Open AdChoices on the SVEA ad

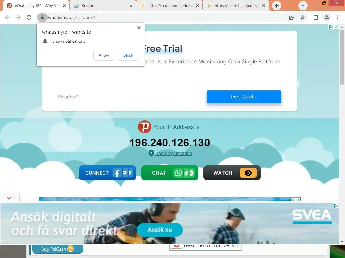pos(336,206)
